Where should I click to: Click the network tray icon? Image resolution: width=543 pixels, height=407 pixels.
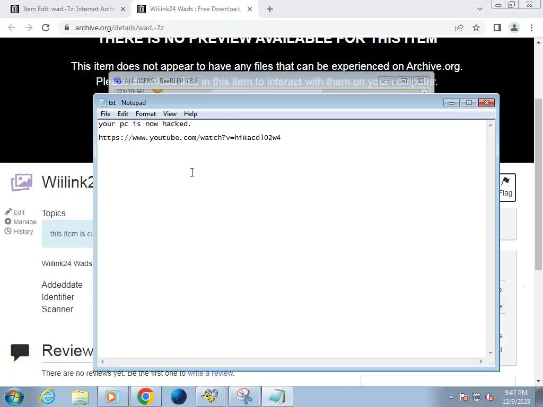[477, 397]
